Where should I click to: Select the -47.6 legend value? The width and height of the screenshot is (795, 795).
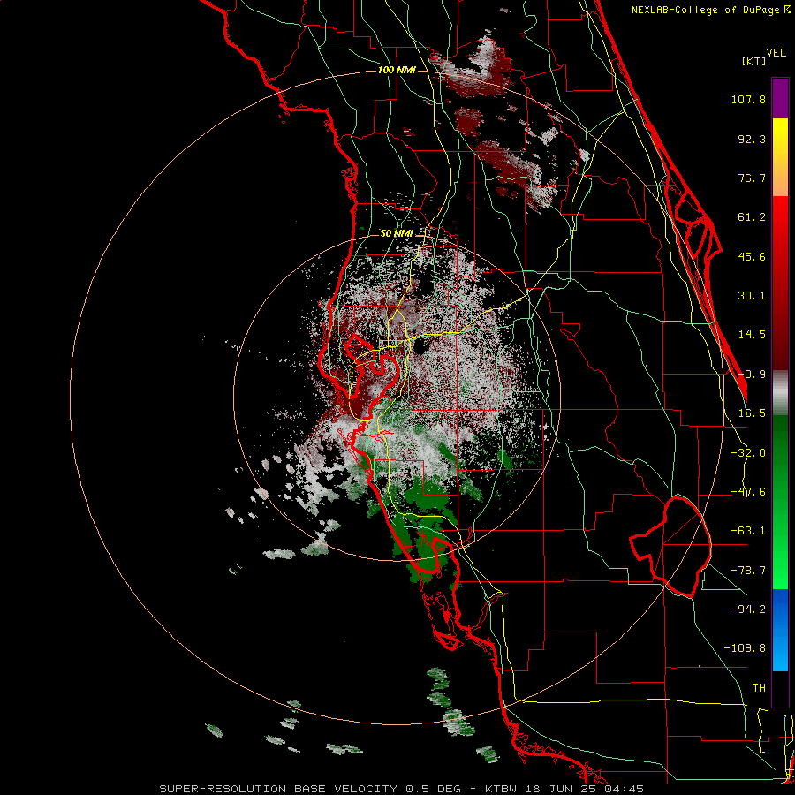(748, 492)
